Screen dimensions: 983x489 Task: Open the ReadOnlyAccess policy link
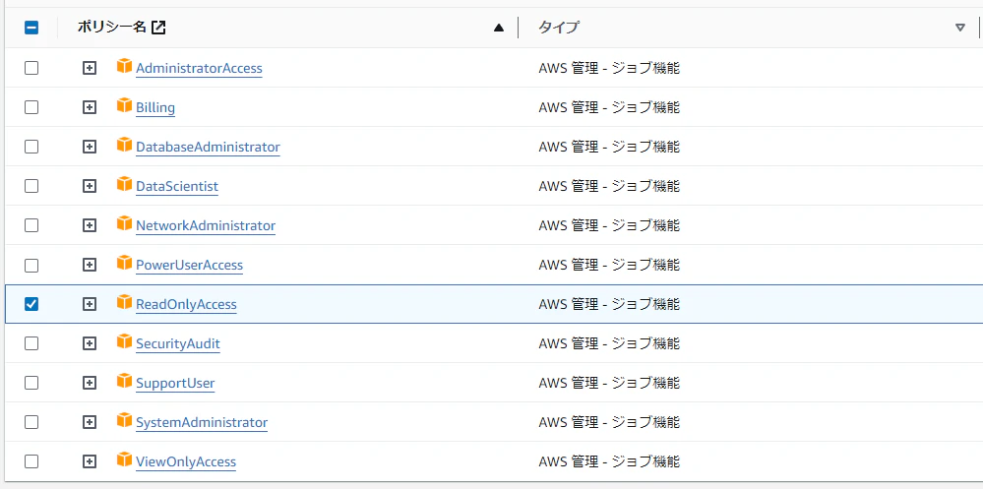(186, 304)
